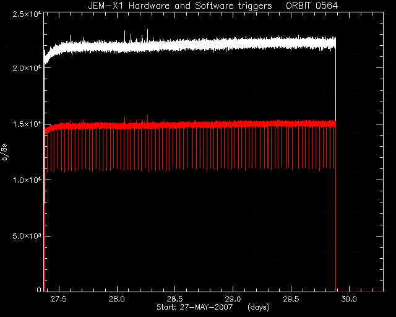Click the 1.0×10⁴ y-axis tick label

(x=27, y=180)
